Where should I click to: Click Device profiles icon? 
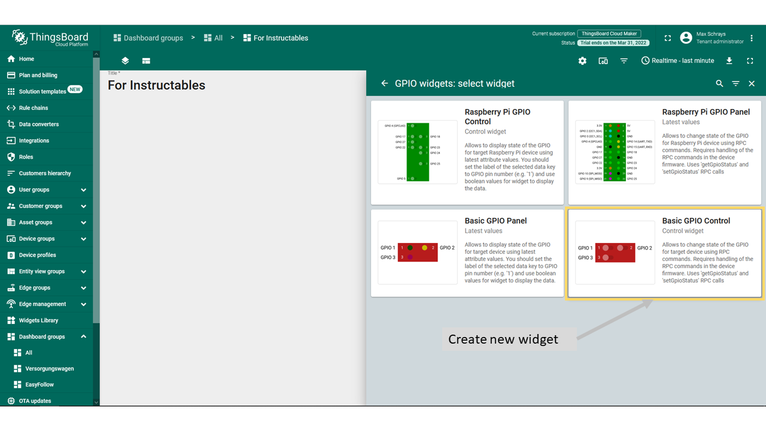pos(11,255)
